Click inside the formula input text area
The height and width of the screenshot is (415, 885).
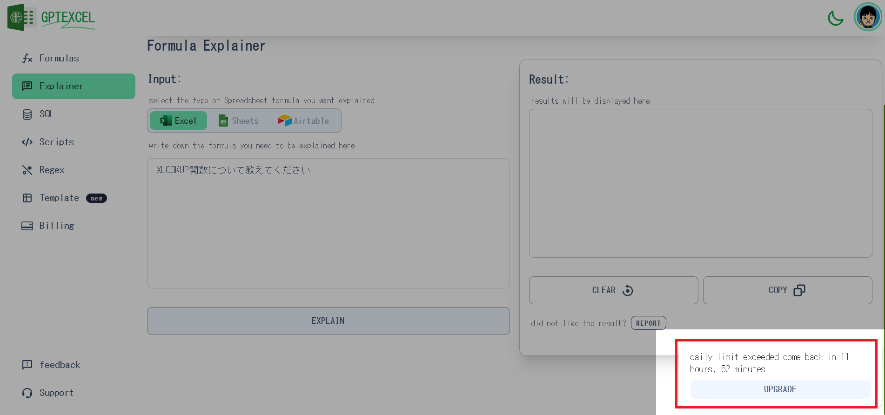click(329, 223)
